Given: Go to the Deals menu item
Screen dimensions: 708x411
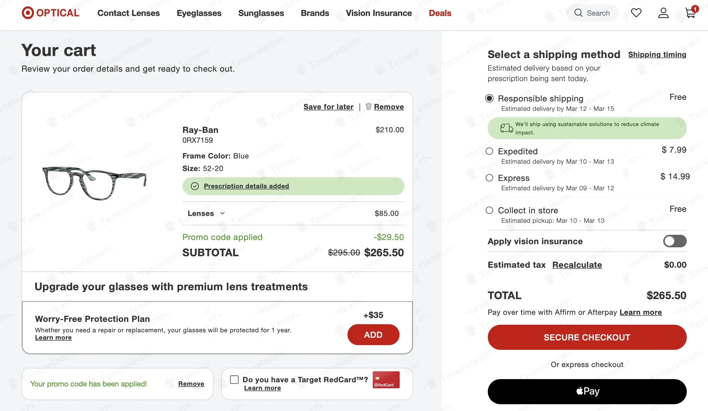Looking at the screenshot, I should click(440, 13).
